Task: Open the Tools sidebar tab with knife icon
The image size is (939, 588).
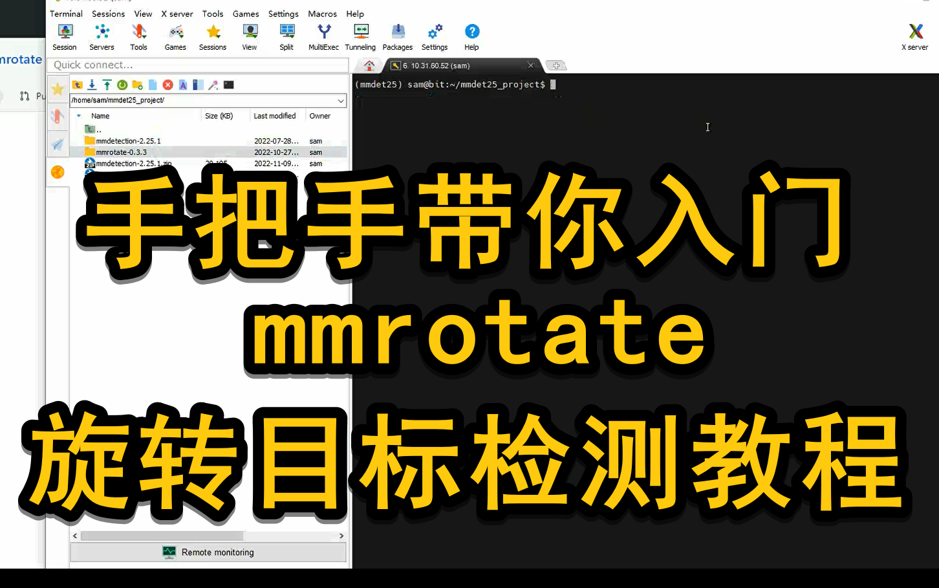Action: tap(58, 116)
